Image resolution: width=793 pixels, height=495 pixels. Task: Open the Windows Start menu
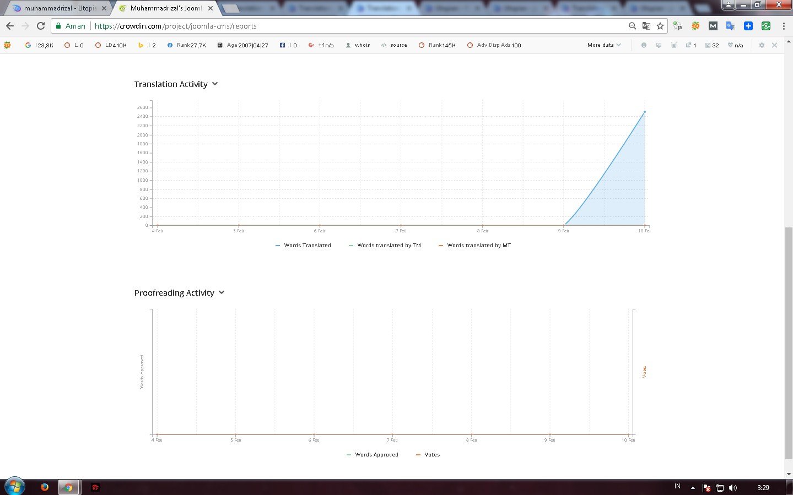point(14,487)
